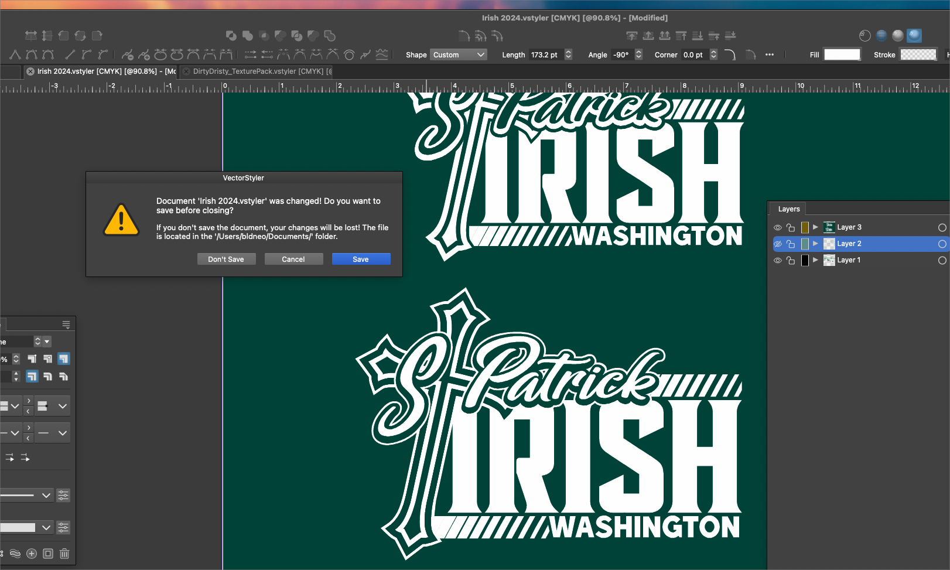Toggle the lock on Layer 1

[791, 260]
